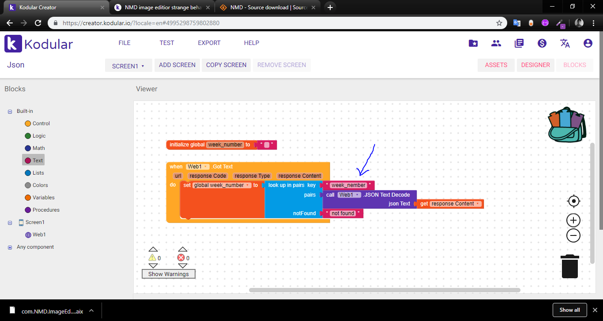Switch to the NMD Source download tab
This screenshot has height=321, width=603.
point(268,7)
